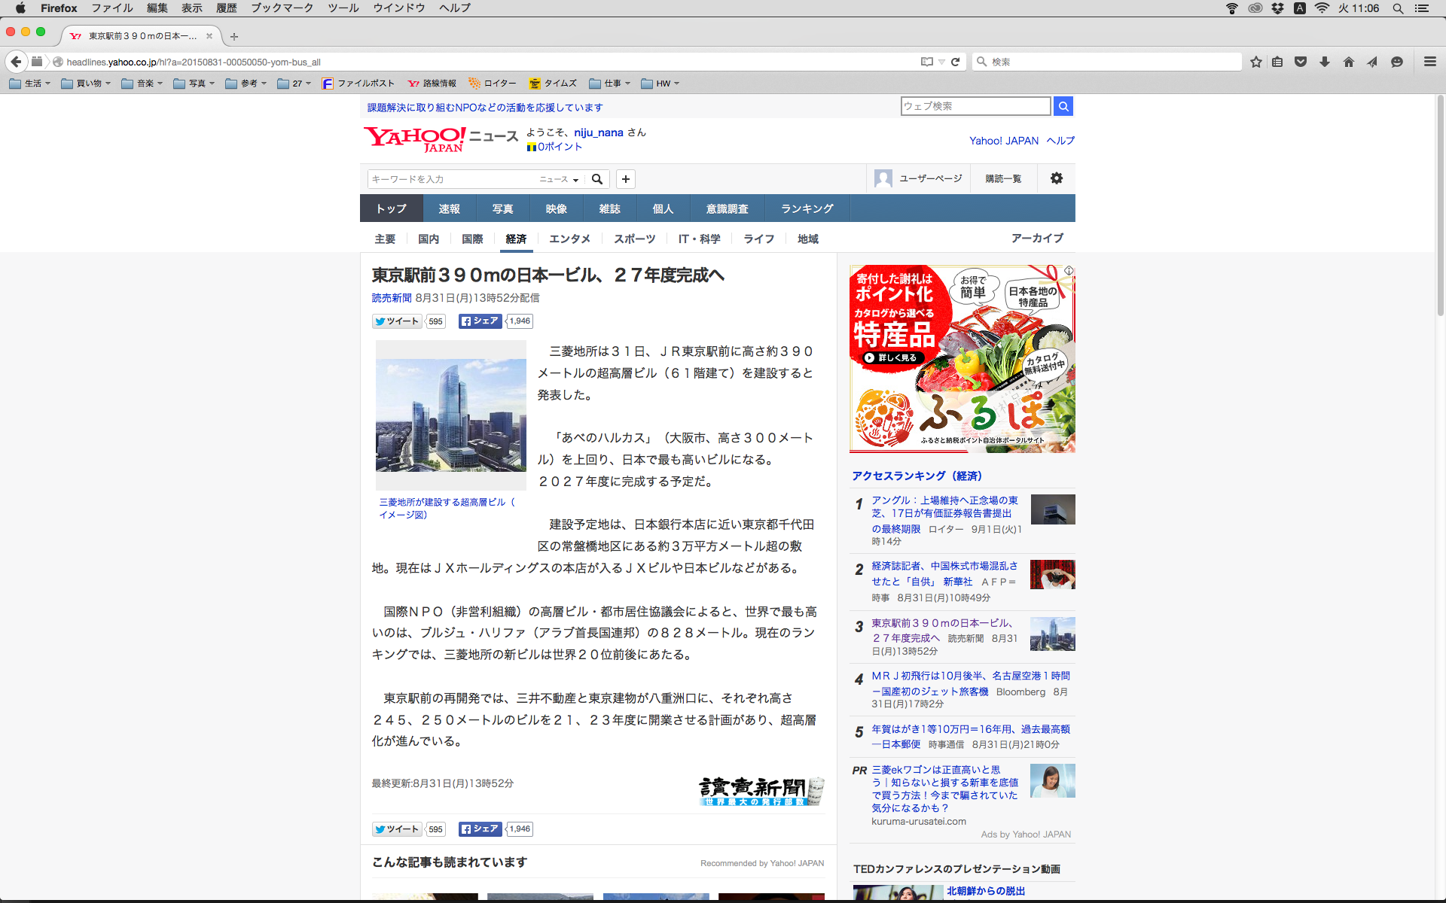Open a new browser tab
Image resolution: width=1446 pixels, height=903 pixels.
[234, 36]
